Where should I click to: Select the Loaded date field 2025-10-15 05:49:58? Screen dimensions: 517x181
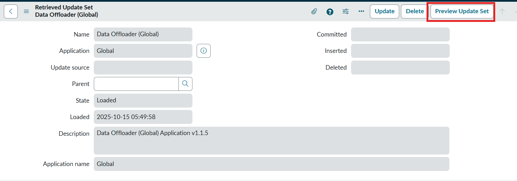(143, 117)
